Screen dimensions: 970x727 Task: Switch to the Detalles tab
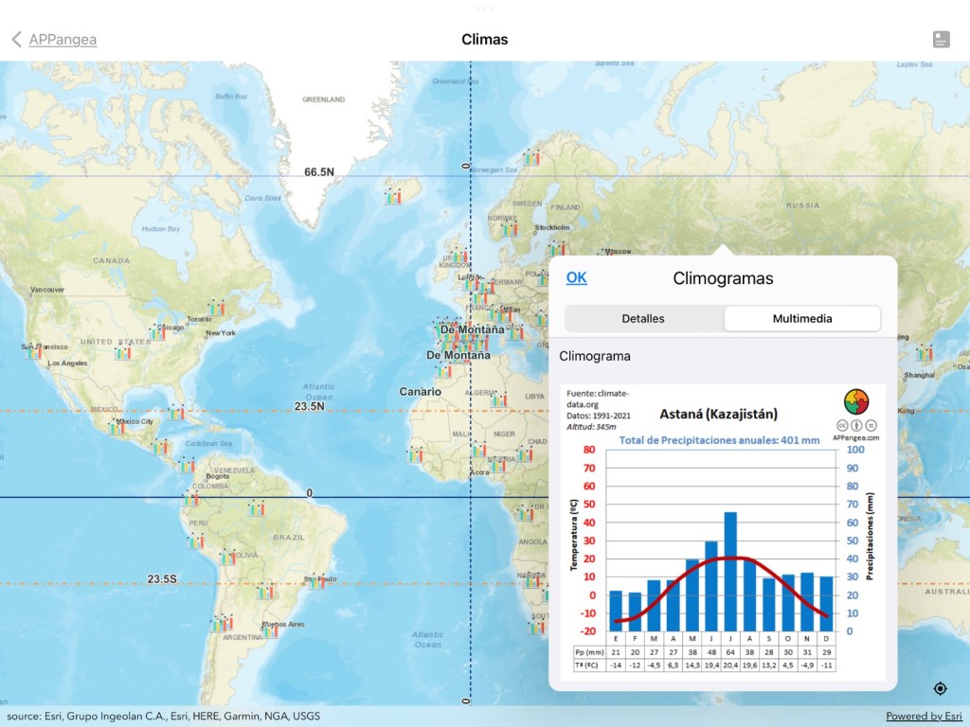tap(643, 319)
